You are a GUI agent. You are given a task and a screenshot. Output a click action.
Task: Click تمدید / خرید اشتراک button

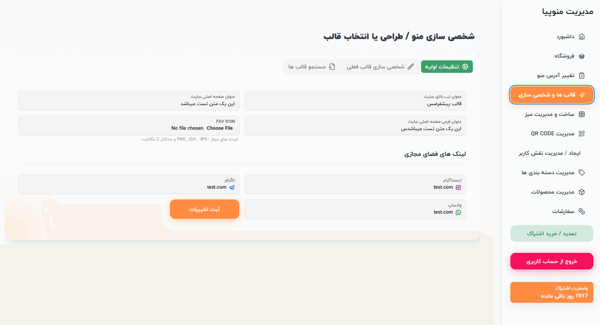click(x=552, y=233)
